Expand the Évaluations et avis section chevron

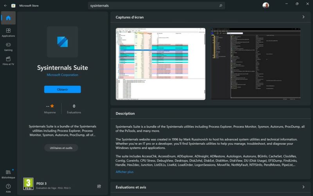(304, 187)
